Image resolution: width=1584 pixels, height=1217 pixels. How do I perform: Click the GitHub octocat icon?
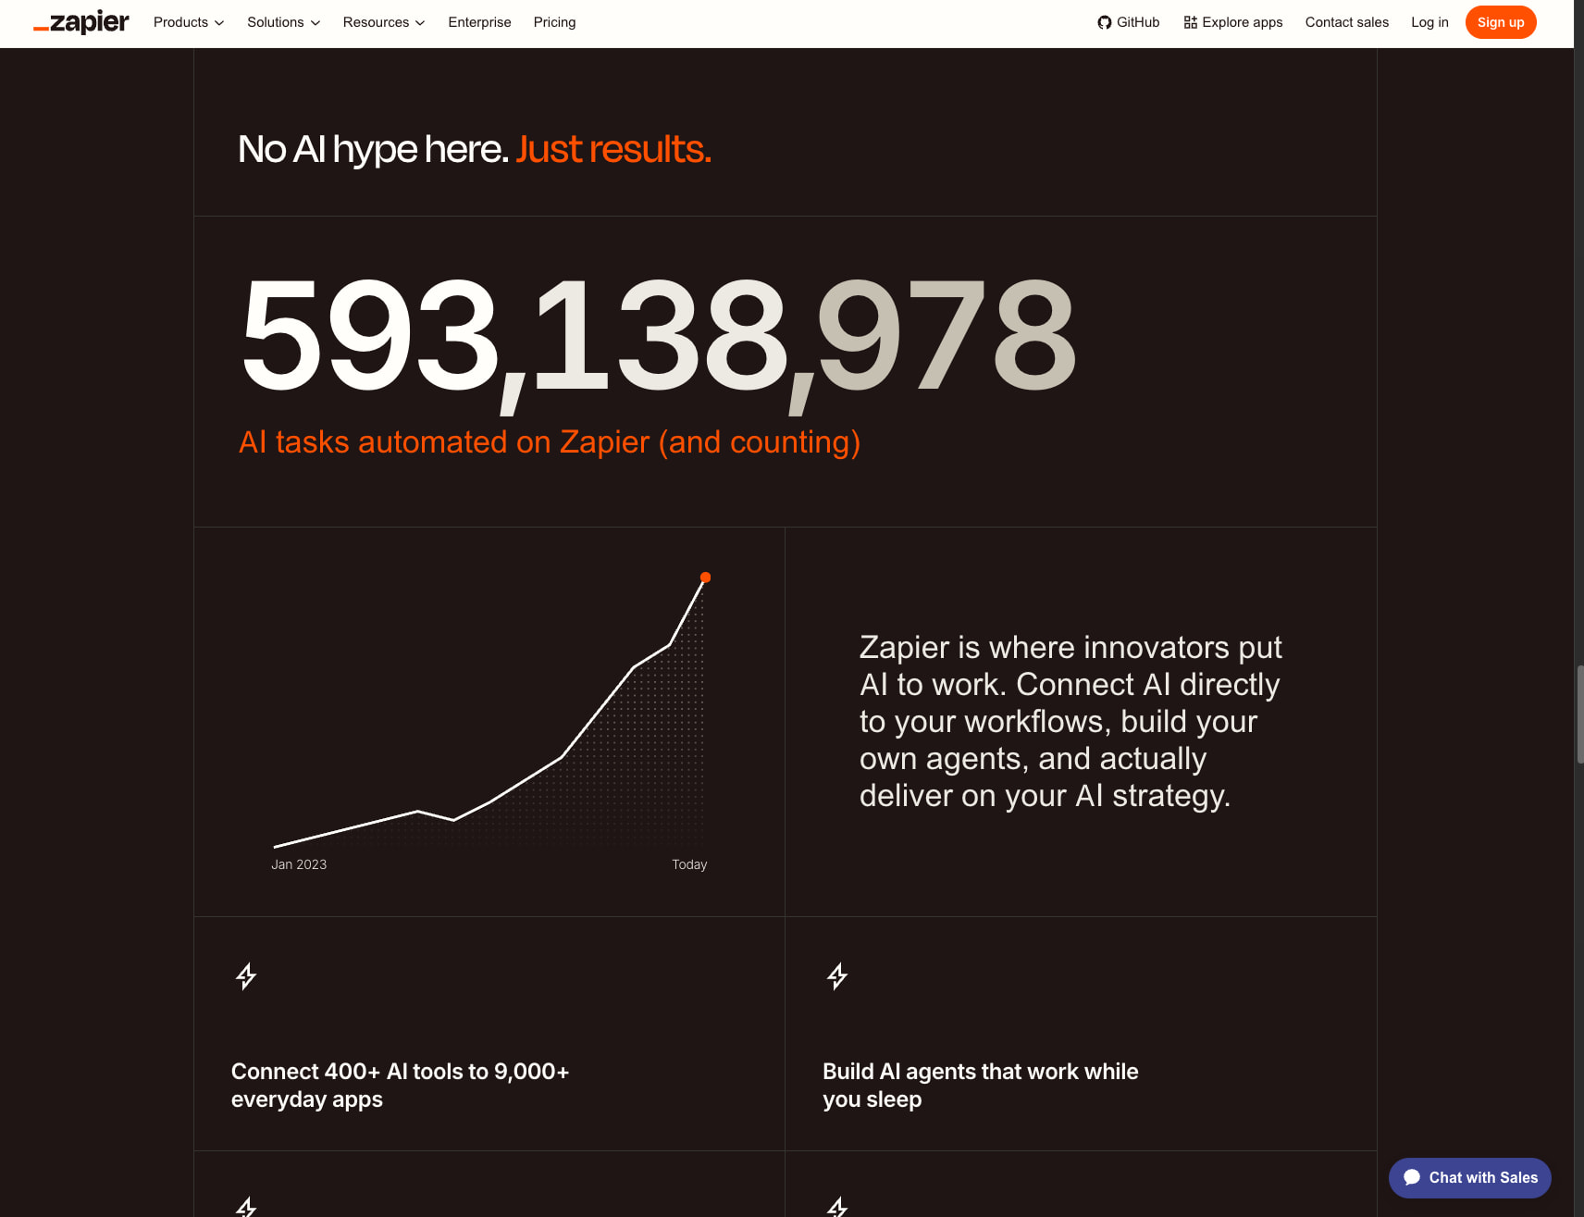pyautogui.click(x=1104, y=22)
